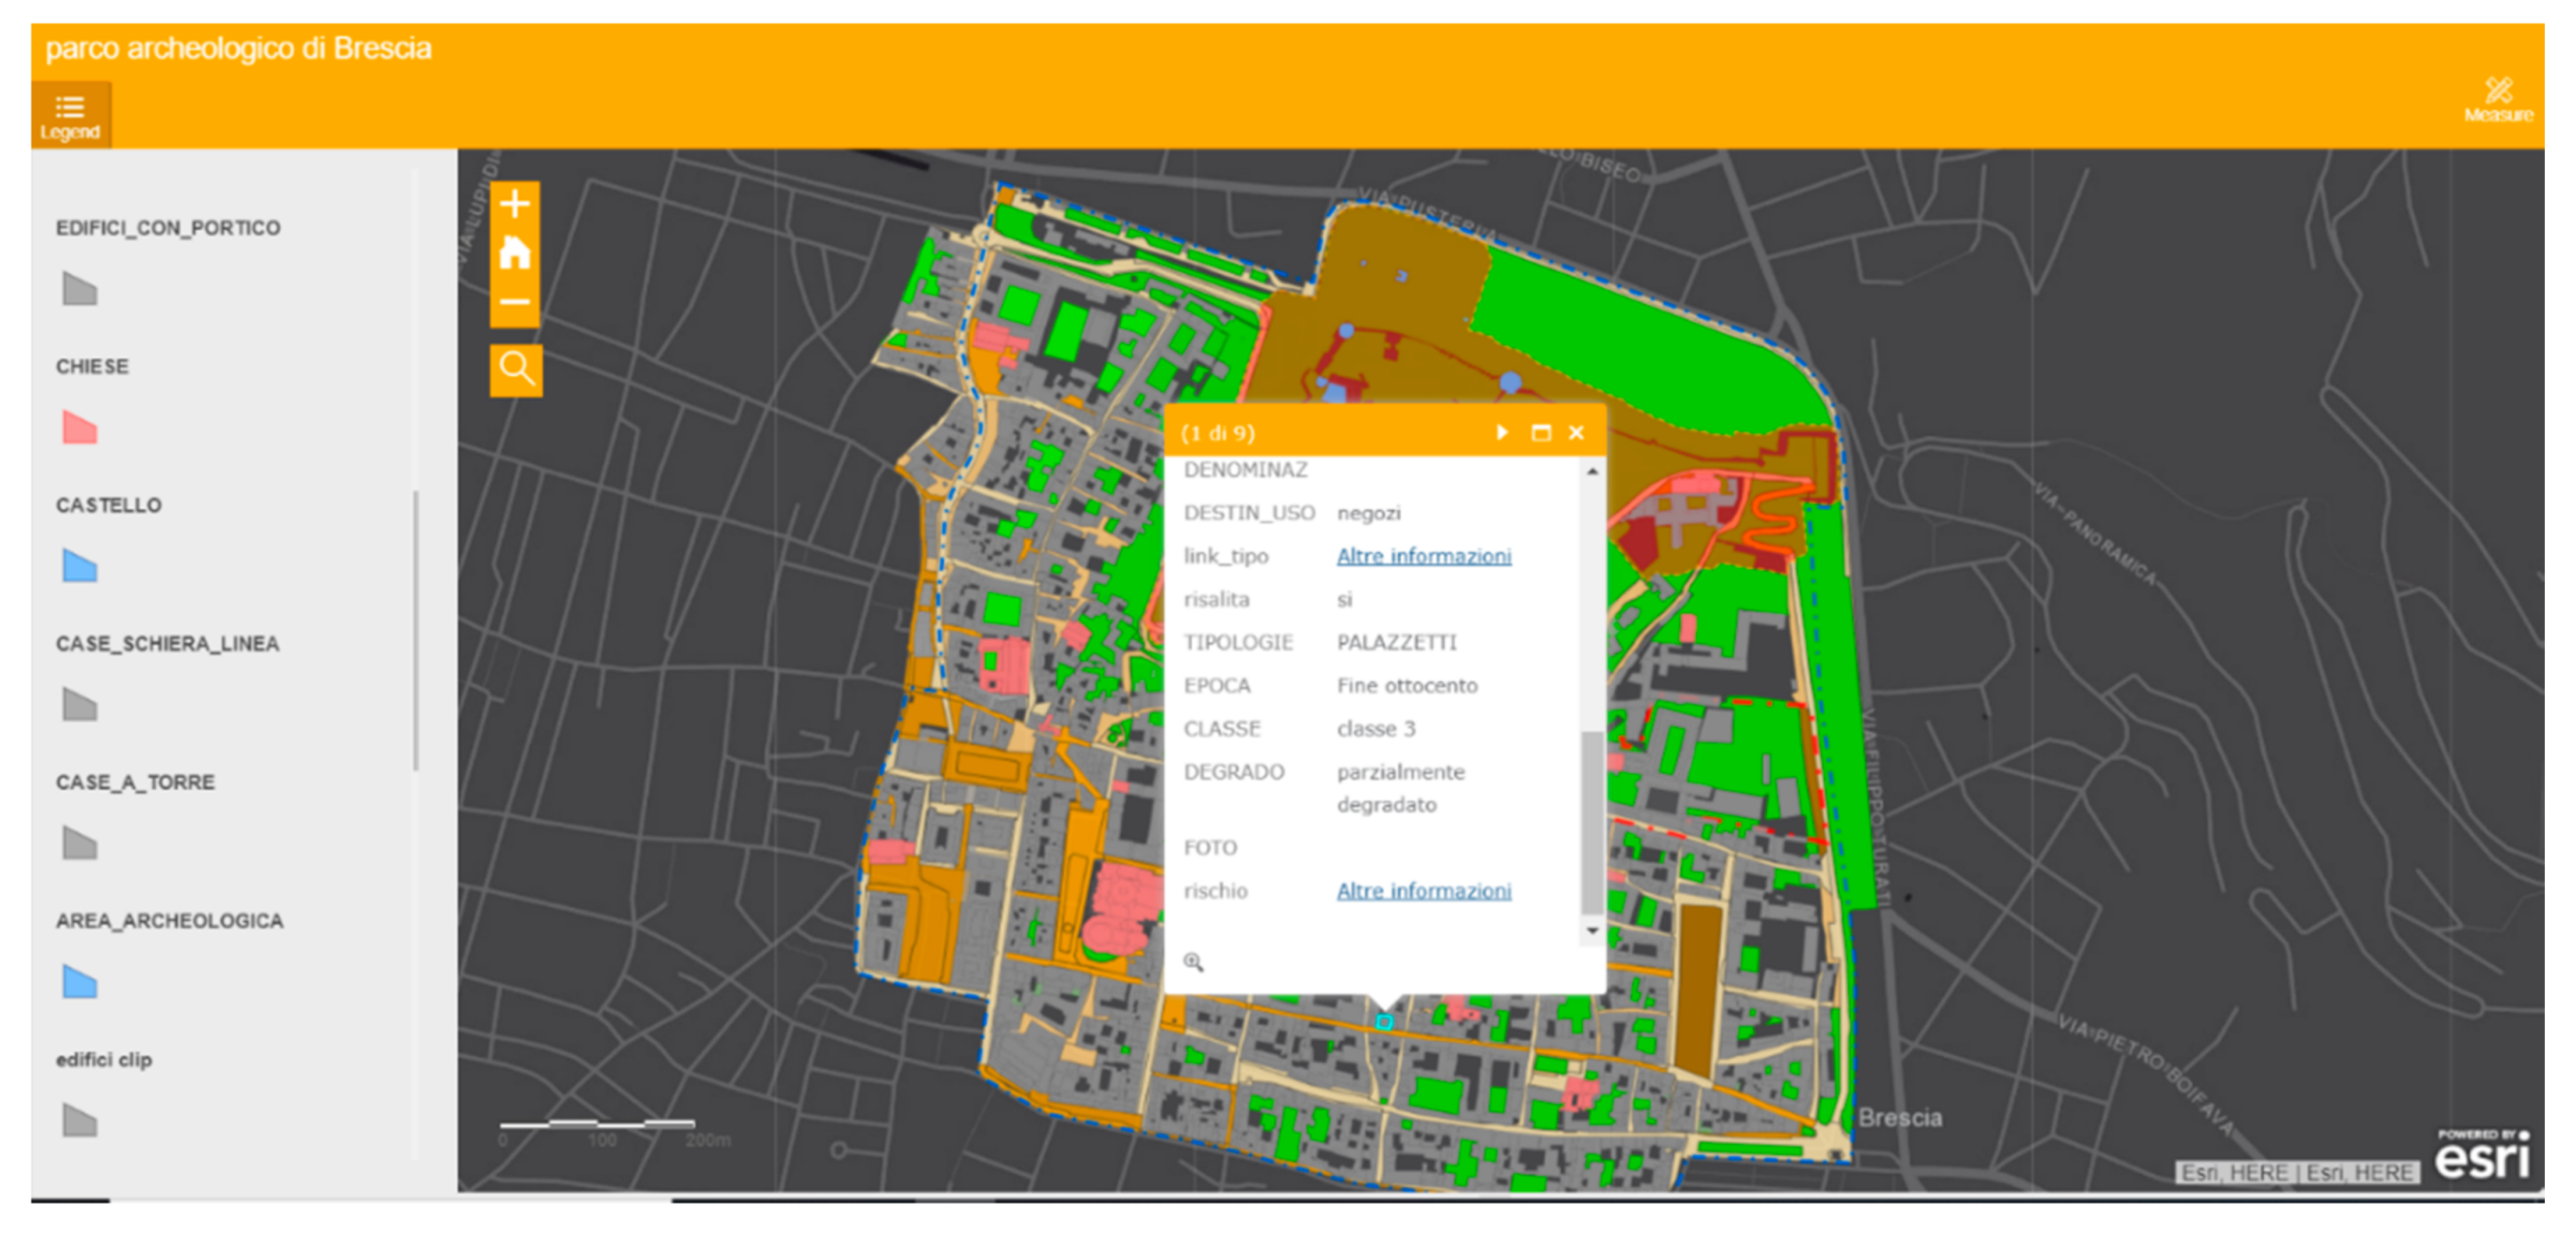Show next feature in the popup

(1501, 433)
